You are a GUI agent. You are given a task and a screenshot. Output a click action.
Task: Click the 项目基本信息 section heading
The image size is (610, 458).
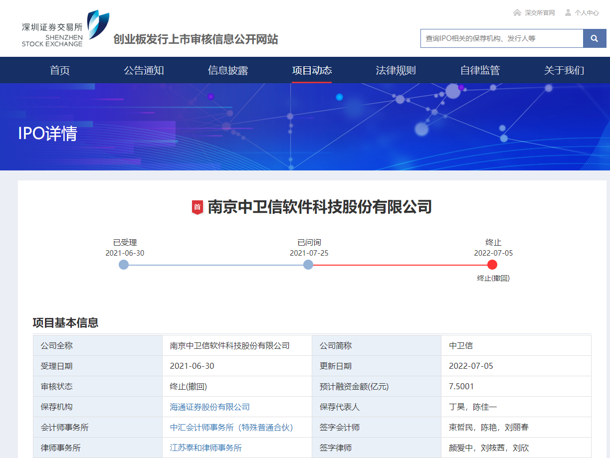pyautogui.click(x=65, y=323)
